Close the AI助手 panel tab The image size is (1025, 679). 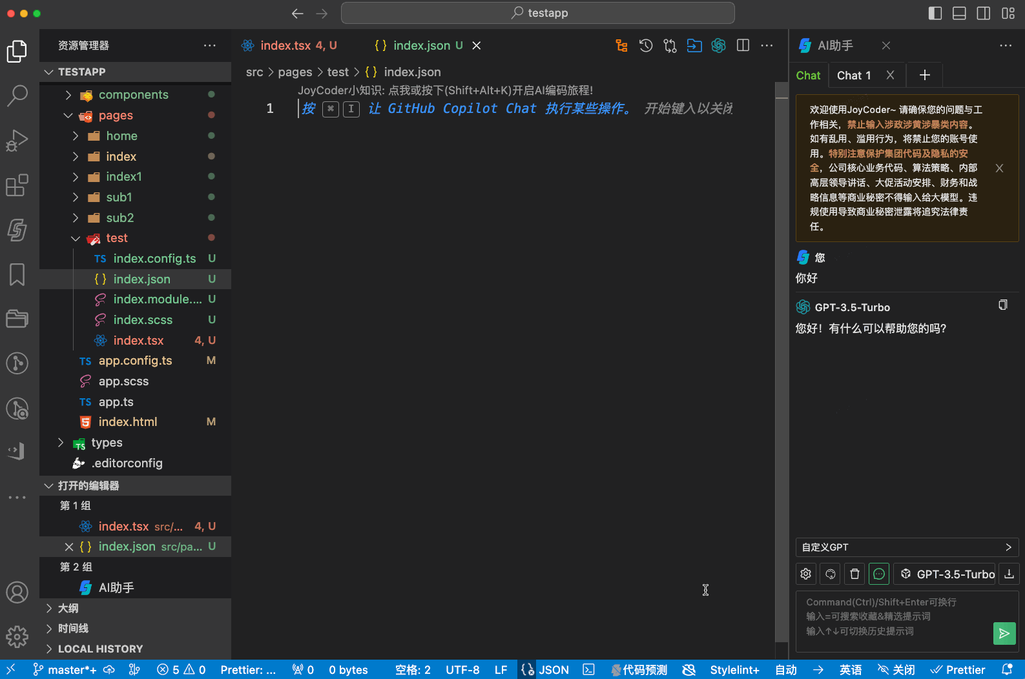(886, 45)
